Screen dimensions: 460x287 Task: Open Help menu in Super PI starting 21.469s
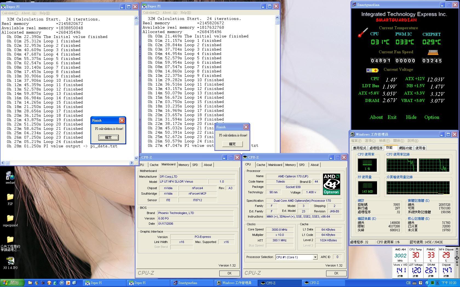pyautogui.click(x=185, y=13)
